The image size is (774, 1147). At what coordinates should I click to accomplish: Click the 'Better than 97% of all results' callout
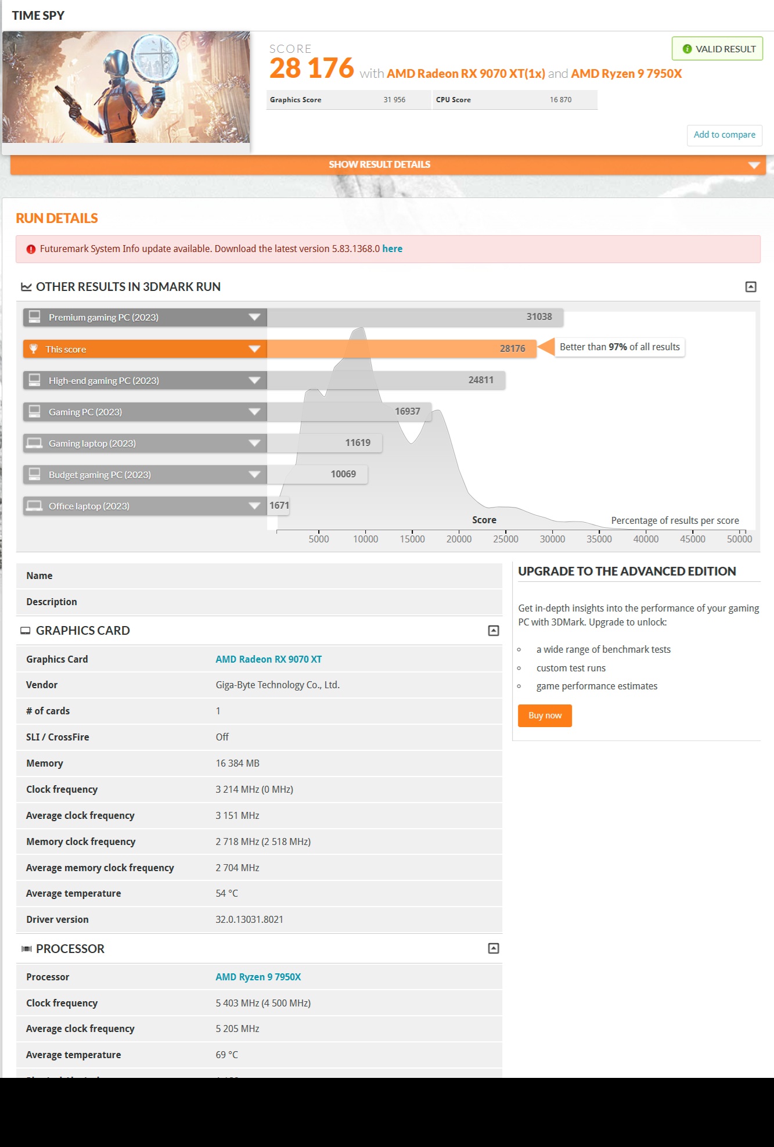tap(620, 347)
